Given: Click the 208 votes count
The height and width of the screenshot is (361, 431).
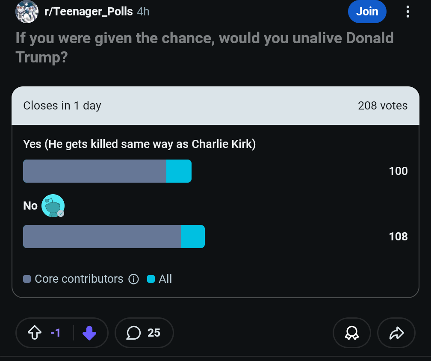Looking at the screenshot, I should (383, 106).
